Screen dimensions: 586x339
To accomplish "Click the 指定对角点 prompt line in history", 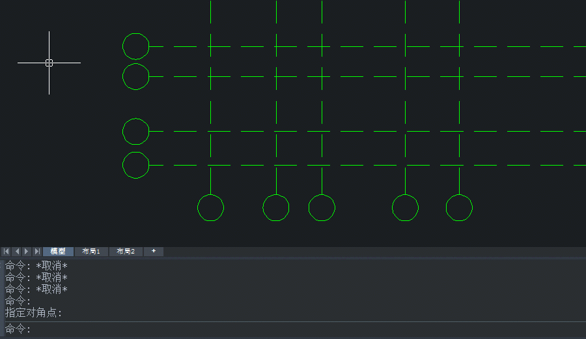I will click(x=34, y=313).
